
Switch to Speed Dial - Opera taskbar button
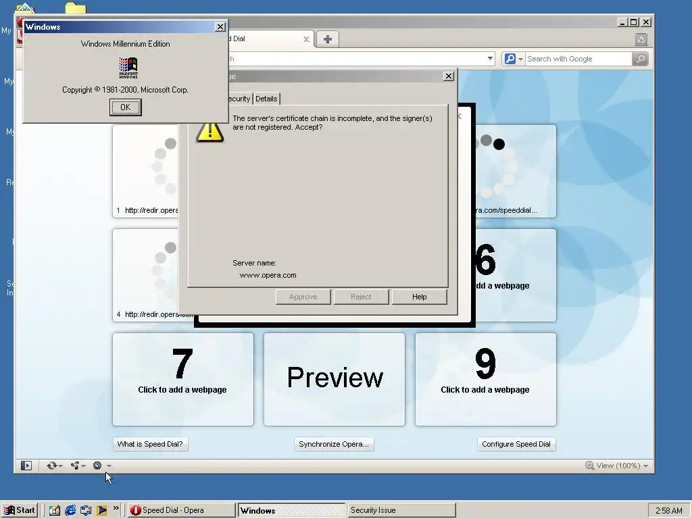point(182,511)
